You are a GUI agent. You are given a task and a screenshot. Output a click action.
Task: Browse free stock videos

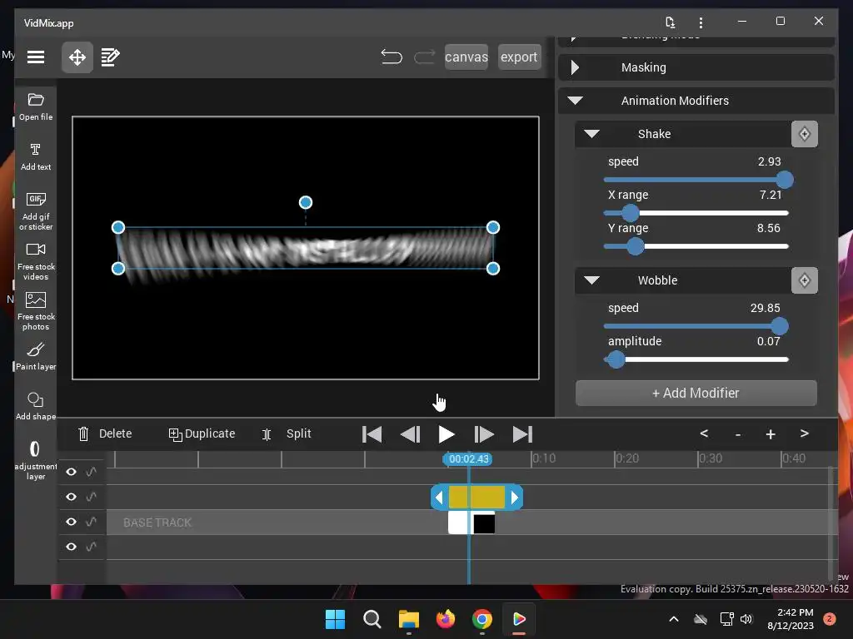pyautogui.click(x=36, y=262)
